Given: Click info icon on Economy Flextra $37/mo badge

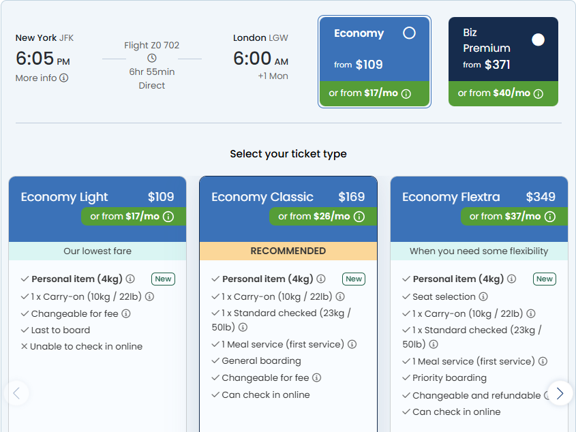Looking at the screenshot, I should 550,217.
